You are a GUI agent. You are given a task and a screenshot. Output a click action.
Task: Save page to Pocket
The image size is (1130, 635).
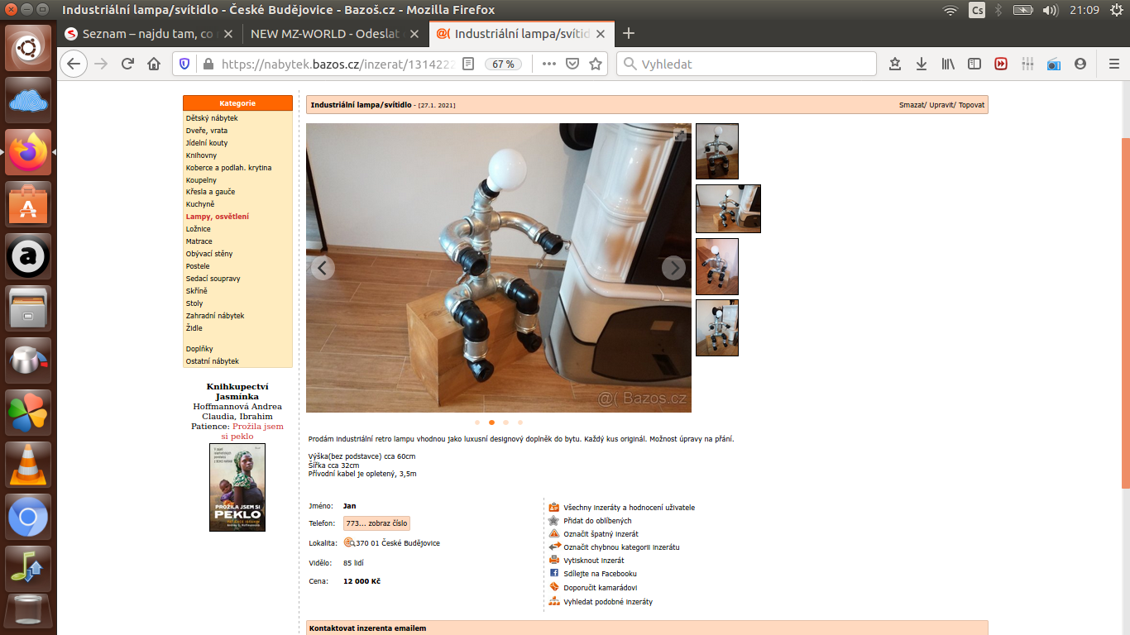tap(572, 64)
